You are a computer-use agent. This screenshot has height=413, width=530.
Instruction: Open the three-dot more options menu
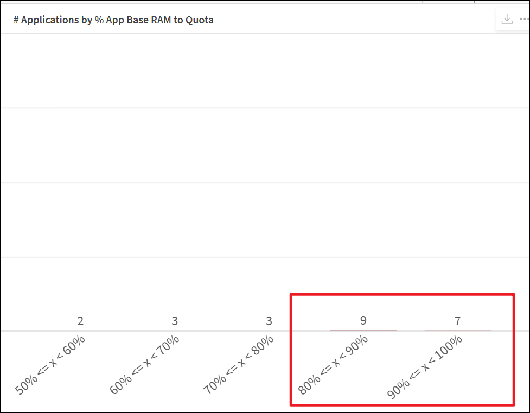click(x=525, y=20)
